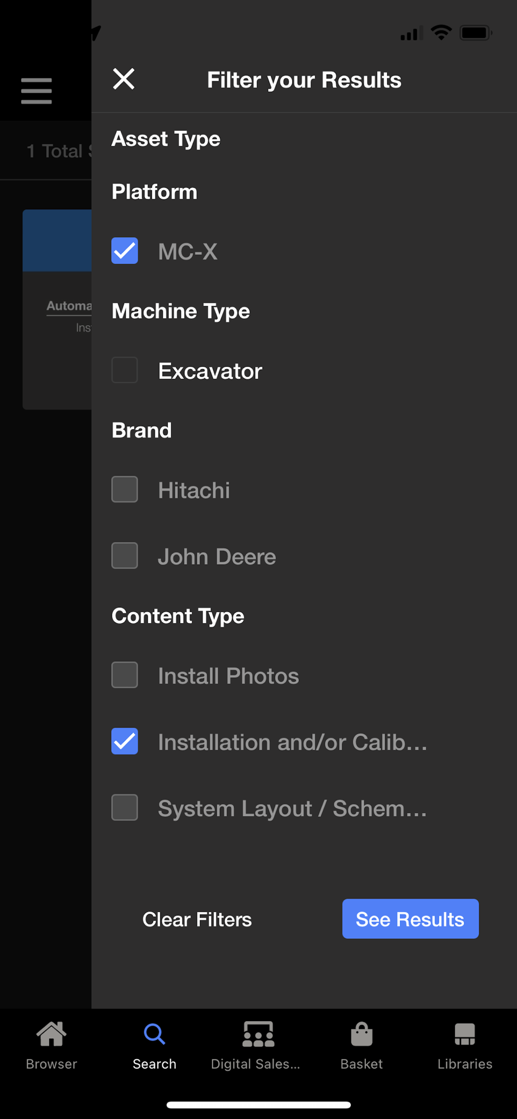Expand the Asset Type section

(166, 139)
